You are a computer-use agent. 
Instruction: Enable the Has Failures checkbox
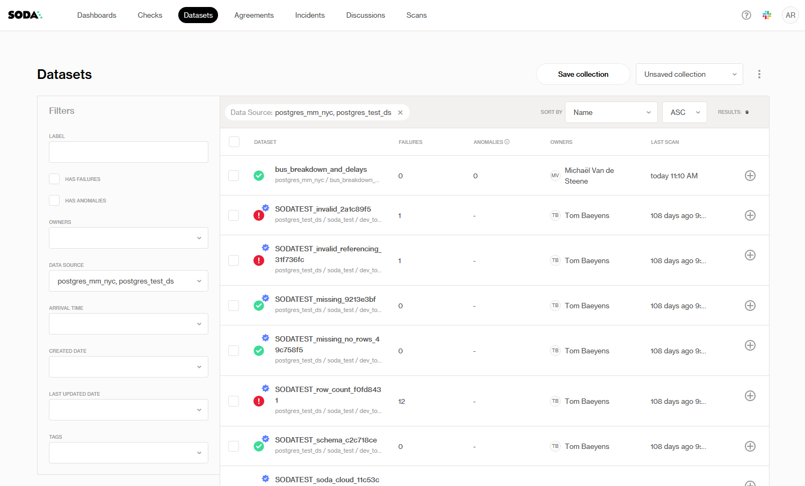pyautogui.click(x=54, y=179)
